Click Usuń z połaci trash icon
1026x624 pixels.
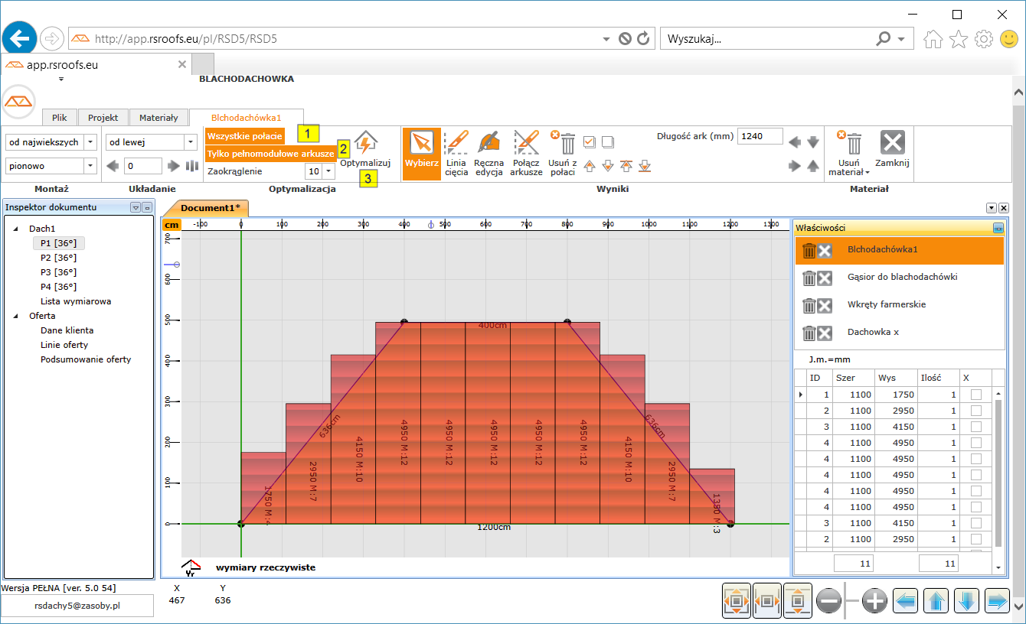coord(566,144)
